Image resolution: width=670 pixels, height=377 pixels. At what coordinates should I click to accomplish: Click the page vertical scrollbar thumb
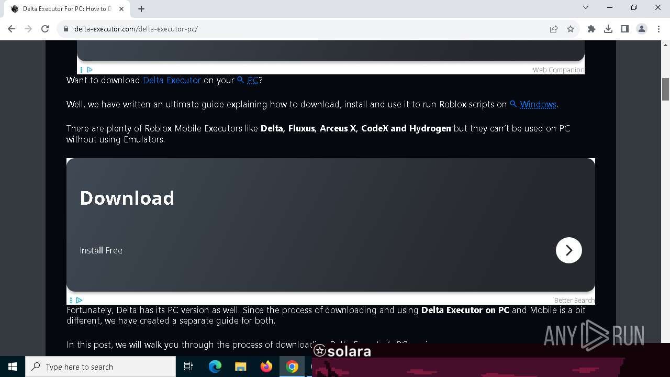pyautogui.click(x=666, y=89)
